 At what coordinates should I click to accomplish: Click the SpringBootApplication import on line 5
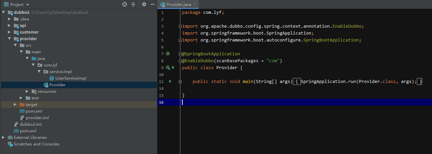click(332, 40)
